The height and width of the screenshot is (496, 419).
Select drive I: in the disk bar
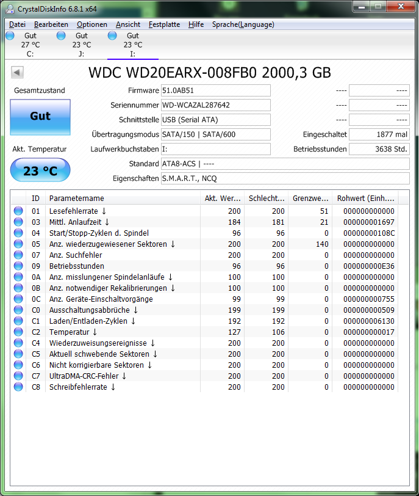[x=132, y=45]
